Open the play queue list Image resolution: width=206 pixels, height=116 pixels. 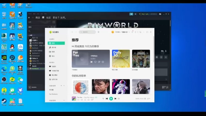(149, 98)
